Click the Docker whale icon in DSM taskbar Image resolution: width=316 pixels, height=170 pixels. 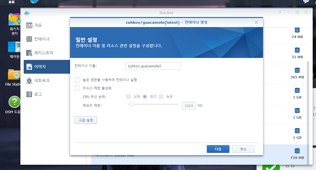tap(34, 1)
